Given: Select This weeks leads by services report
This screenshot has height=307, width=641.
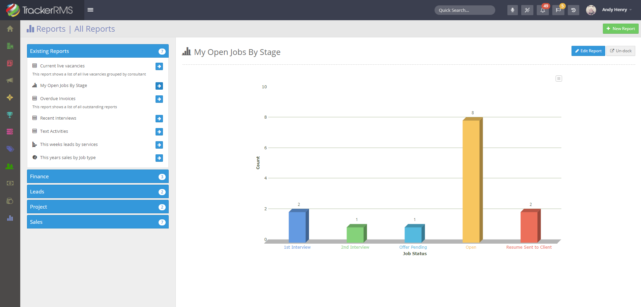Looking at the screenshot, I should (69, 145).
